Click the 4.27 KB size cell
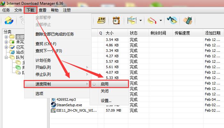Screen dimensions: 224x128 pyautogui.click(x=112, y=56)
